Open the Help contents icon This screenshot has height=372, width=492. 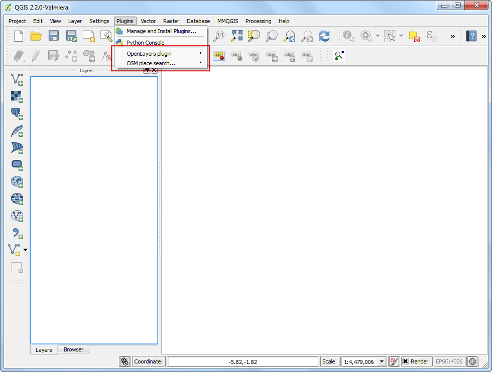pos(471,36)
